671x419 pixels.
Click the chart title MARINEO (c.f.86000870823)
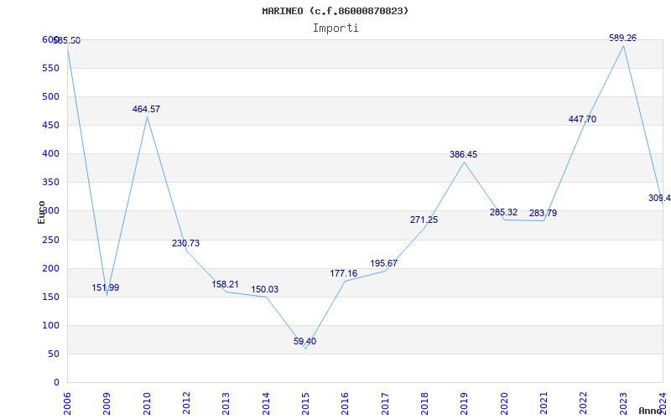(x=335, y=11)
